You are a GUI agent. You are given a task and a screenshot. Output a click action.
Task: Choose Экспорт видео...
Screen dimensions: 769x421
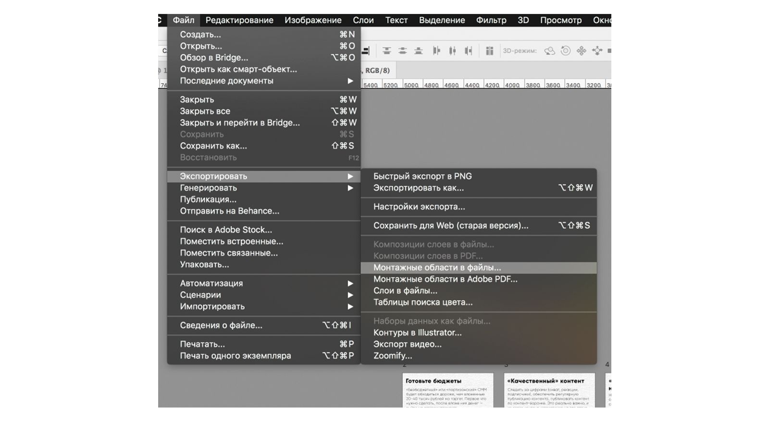coord(479,344)
